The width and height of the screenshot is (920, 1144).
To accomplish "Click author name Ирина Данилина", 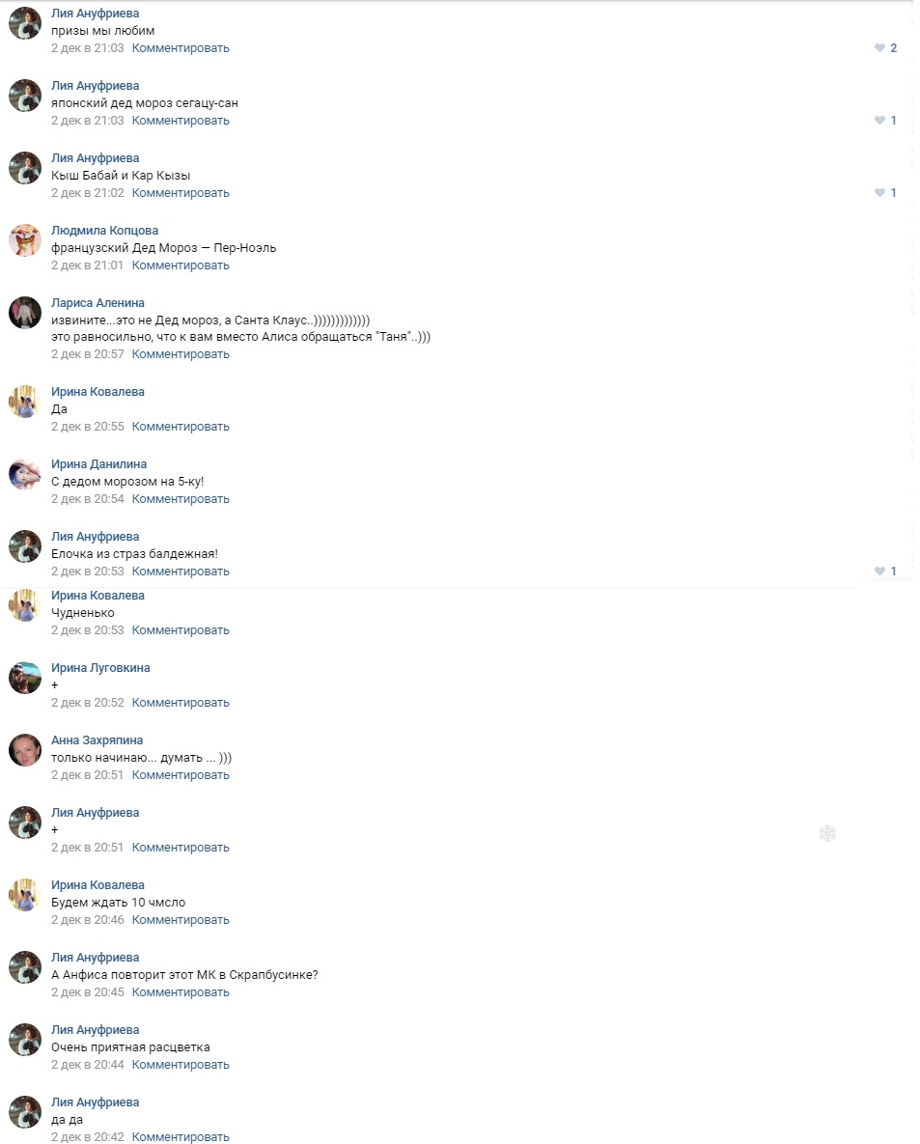I will point(98,464).
